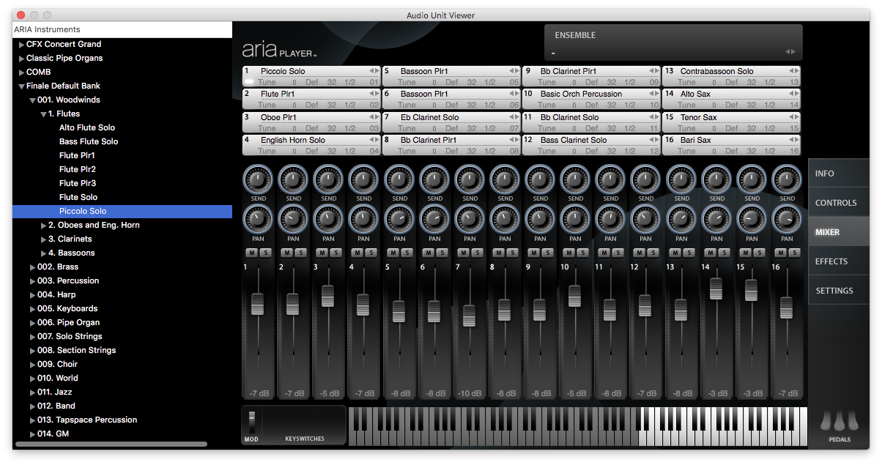882x465 pixels.
Task: Click the ARIA Instruments header field
Action: click(x=122, y=30)
